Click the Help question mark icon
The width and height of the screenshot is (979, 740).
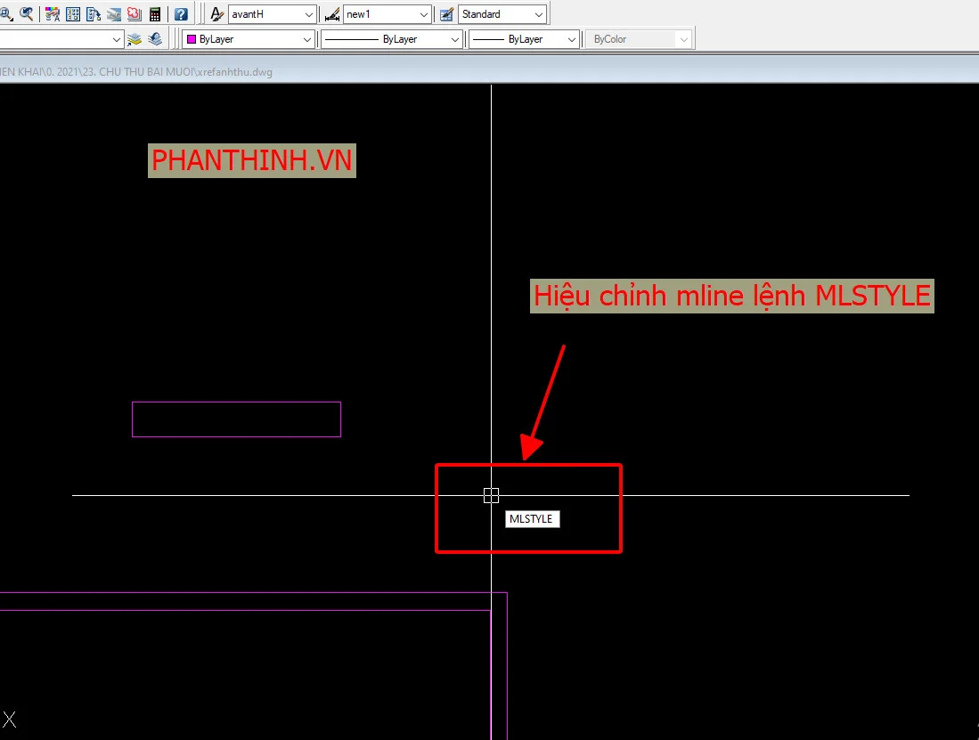(x=181, y=13)
